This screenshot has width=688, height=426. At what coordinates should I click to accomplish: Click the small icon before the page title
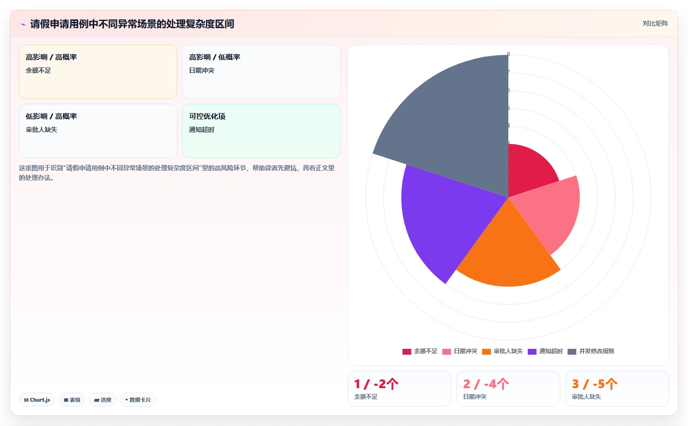tap(23, 24)
